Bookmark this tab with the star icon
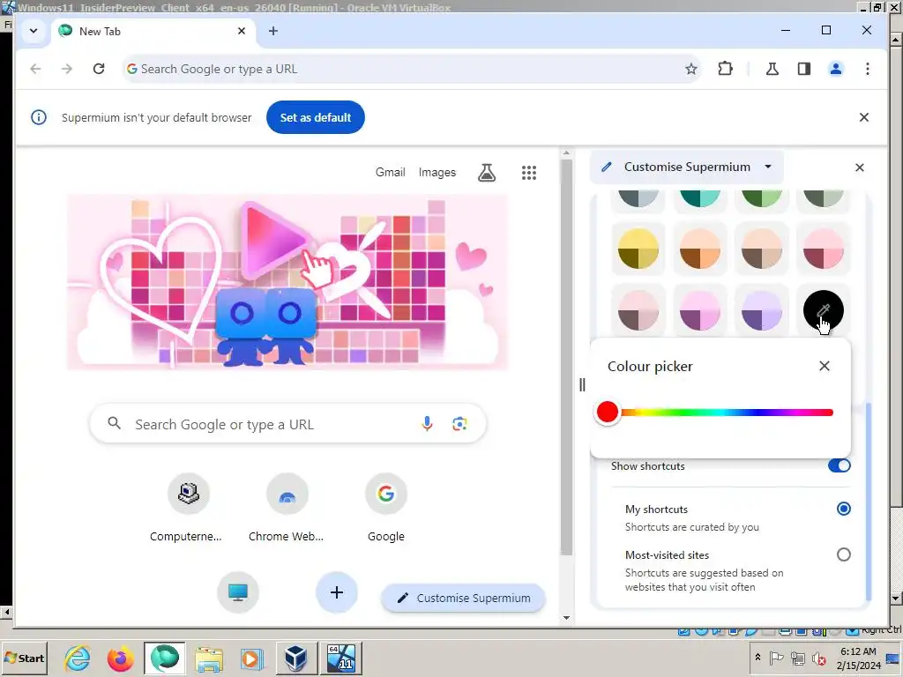 tap(691, 69)
